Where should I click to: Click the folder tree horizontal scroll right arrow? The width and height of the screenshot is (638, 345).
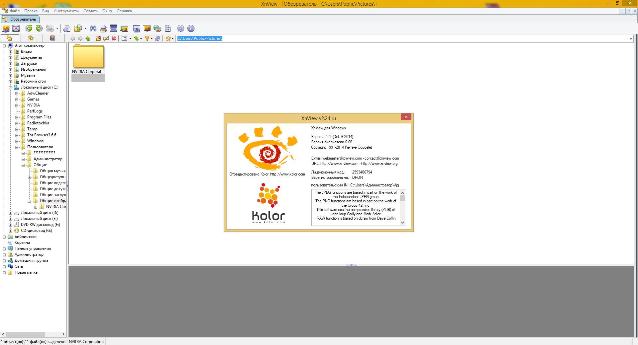tap(63, 334)
